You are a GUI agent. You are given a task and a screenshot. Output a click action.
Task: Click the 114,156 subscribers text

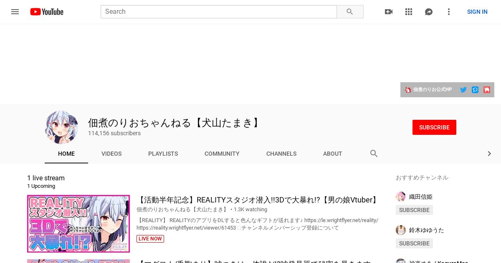click(x=114, y=133)
